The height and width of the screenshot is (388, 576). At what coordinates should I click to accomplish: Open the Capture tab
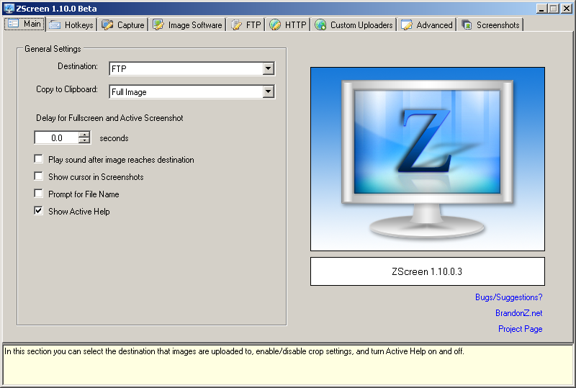point(123,24)
